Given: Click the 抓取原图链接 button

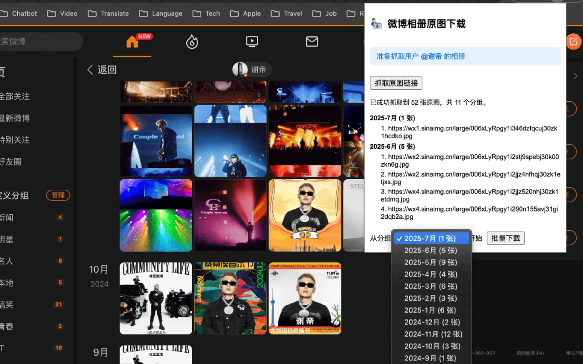Looking at the screenshot, I should pos(396,83).
